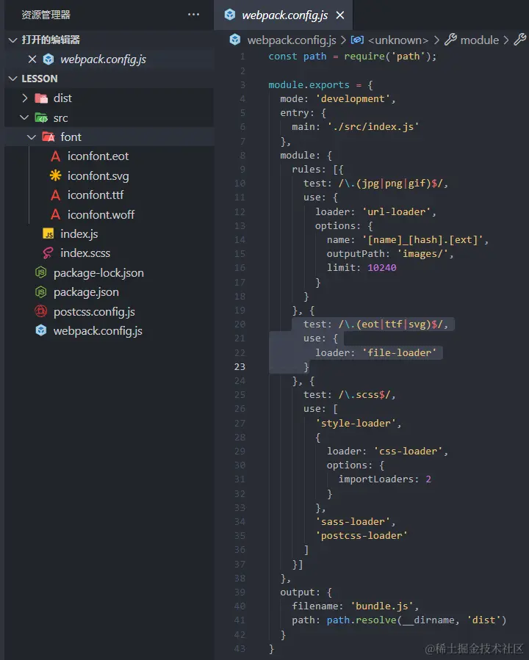Select the dist folder row

coord(109,98)
